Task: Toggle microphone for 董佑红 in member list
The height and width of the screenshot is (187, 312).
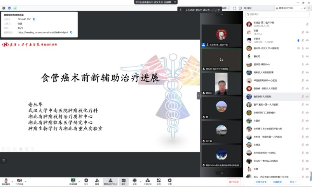Action: pos(303,56)
